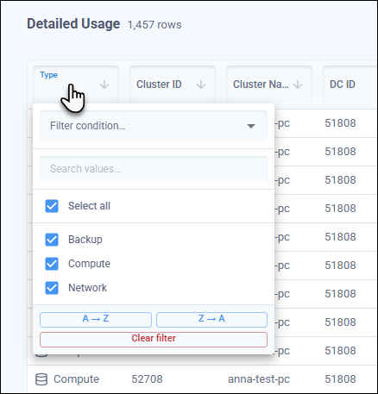The height and width of the screenshot is (394, 378).
Task: Sort by the Type column arrow
Action: (104, 84)
